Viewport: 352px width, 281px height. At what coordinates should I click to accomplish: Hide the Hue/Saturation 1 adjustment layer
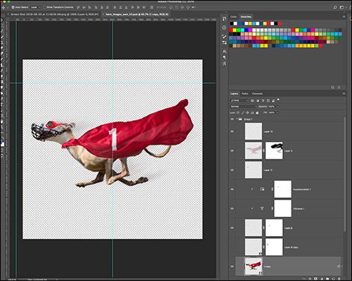[x=232, y=189]
